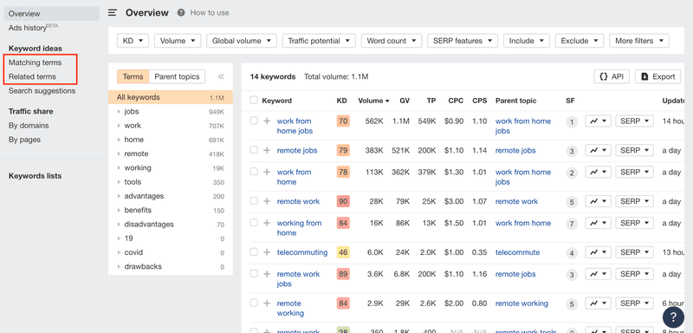Open trend chart for remote working row
Screen dimensions: 693x333
tap(598, 304)
